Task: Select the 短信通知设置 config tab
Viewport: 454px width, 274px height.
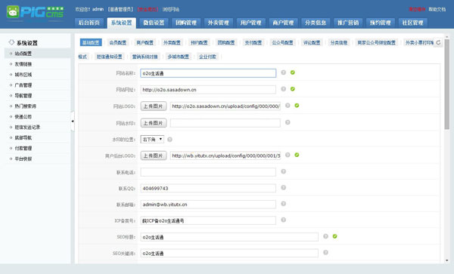Action: (110, 57)
